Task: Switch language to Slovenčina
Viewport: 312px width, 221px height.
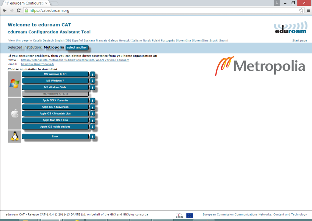Action: coord(183,40)
